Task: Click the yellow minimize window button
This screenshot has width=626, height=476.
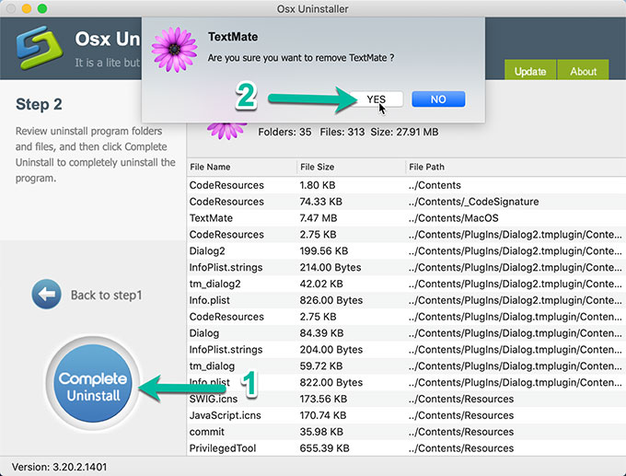Action: (27, 8)
